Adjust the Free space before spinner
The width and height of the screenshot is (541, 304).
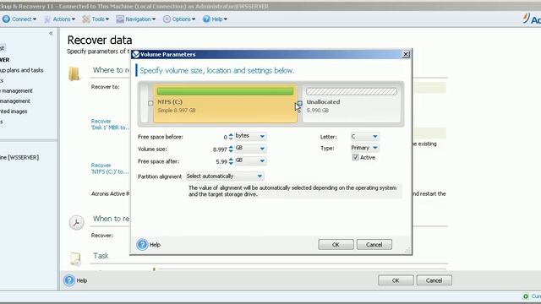point(231,137)
